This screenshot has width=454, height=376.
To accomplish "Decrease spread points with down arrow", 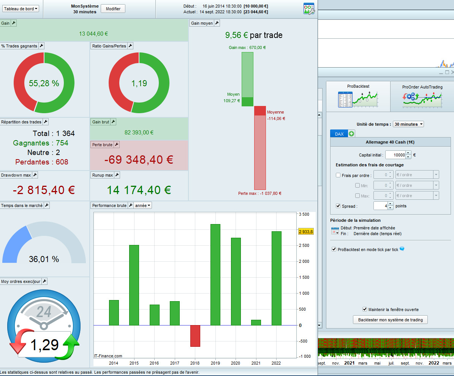I will tap(390, 208).
